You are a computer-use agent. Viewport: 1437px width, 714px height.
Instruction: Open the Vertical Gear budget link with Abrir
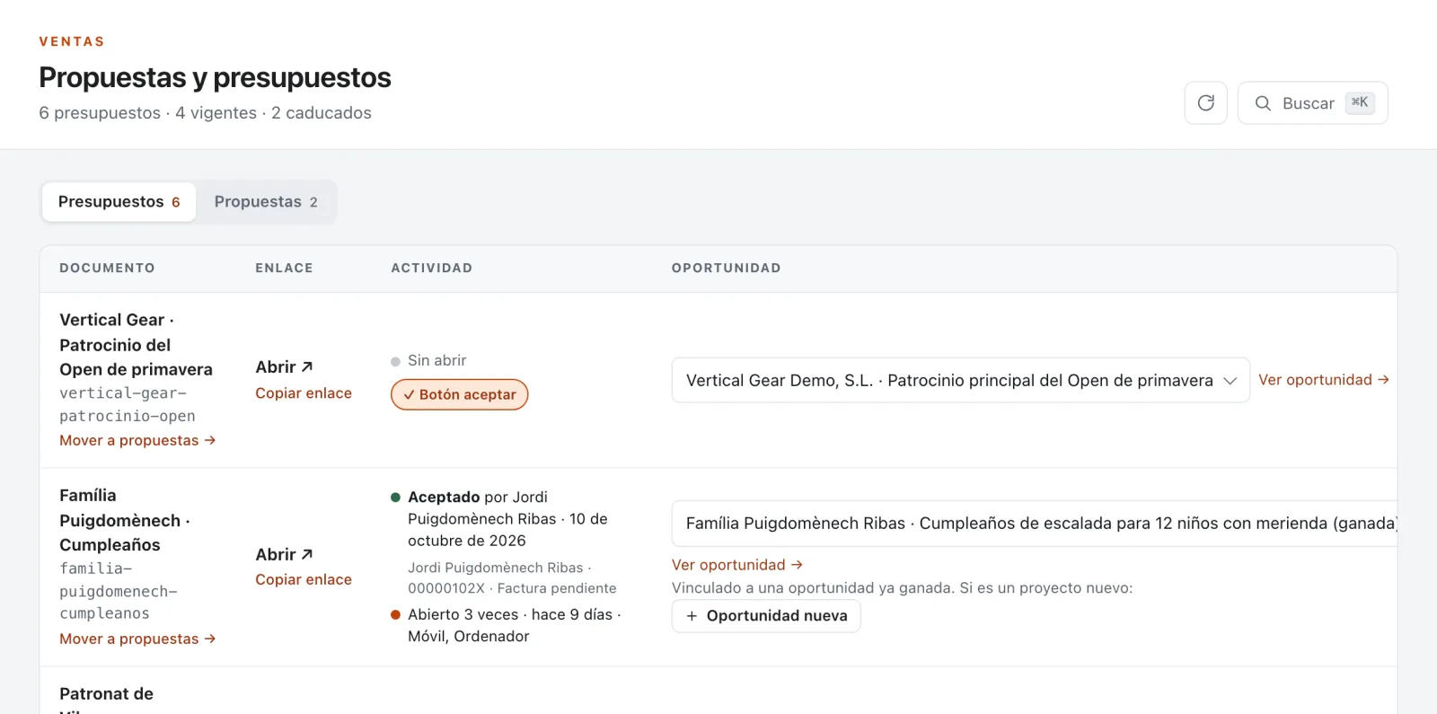pos(284,367)
